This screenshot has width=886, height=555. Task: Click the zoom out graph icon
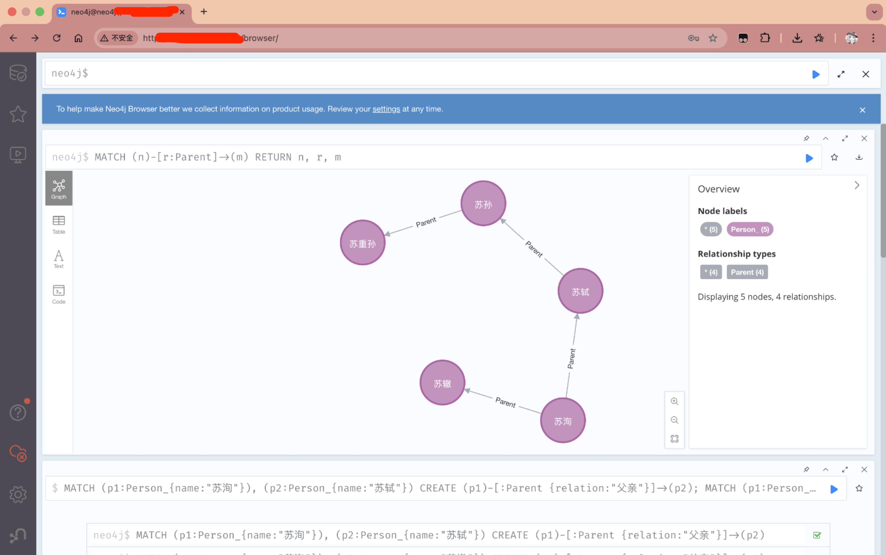(674, 420)
